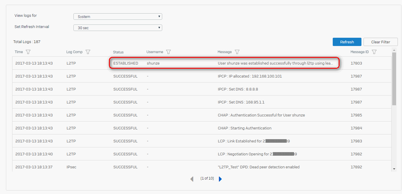Click the Time column filter icon
The image size is (402, 194).
pyautogui.click(x=28, y=52)
